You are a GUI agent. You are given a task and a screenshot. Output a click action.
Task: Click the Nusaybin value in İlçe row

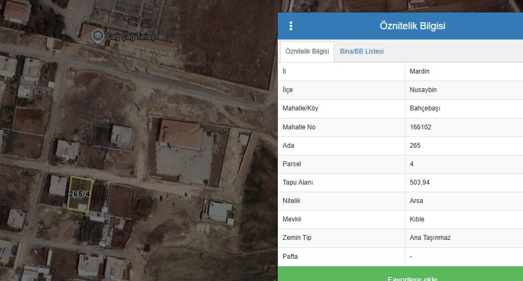422,90
